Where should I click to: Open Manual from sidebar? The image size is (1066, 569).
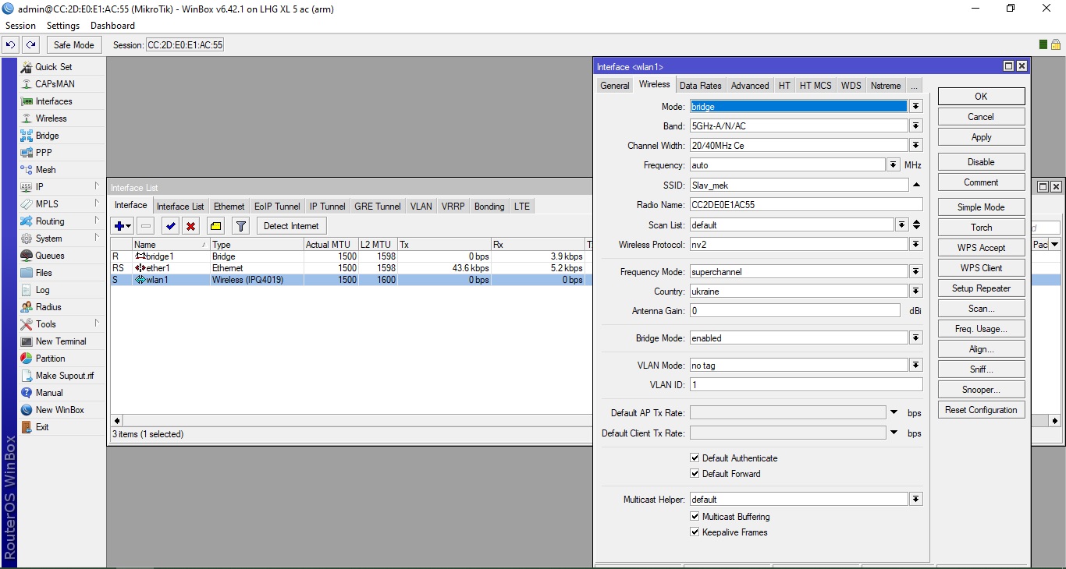(49, 393)
